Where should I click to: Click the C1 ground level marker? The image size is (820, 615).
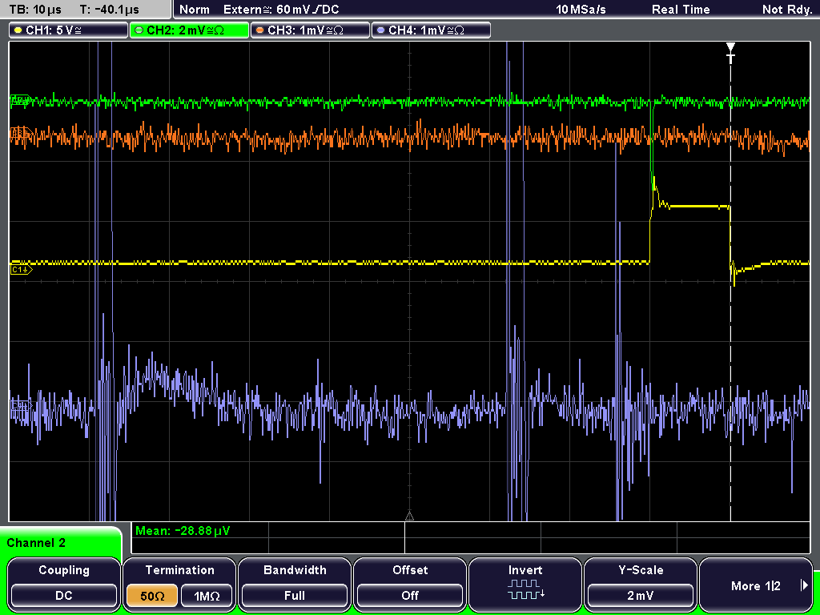tap(21, 270)
